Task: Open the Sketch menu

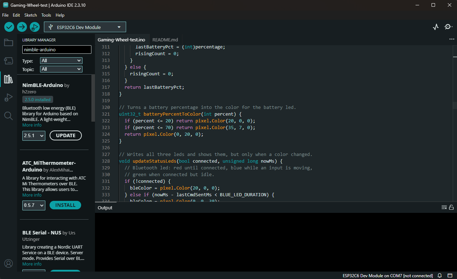Action: coord(30,15)
